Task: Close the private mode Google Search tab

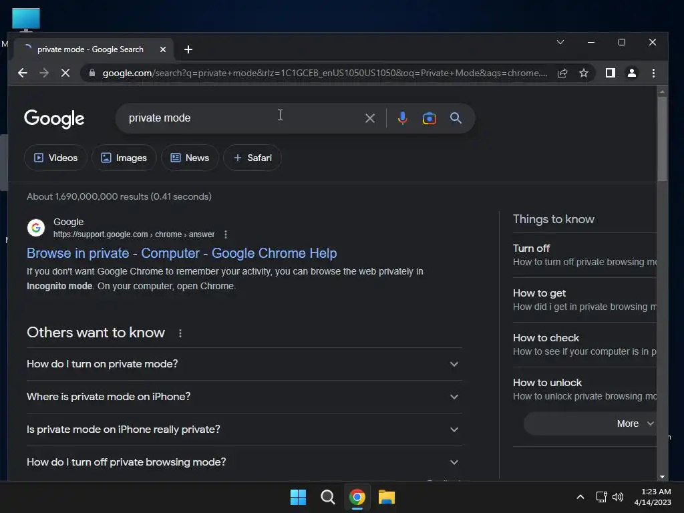Action: [163, 49]
